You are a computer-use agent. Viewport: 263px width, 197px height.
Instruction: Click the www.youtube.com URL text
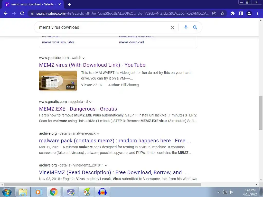click(x=54, y=58)
